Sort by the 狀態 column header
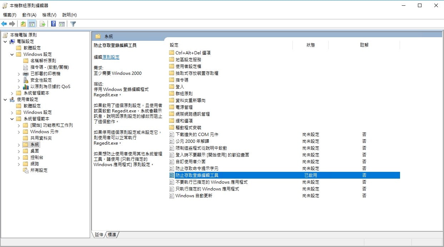 (x=310, y=45)
